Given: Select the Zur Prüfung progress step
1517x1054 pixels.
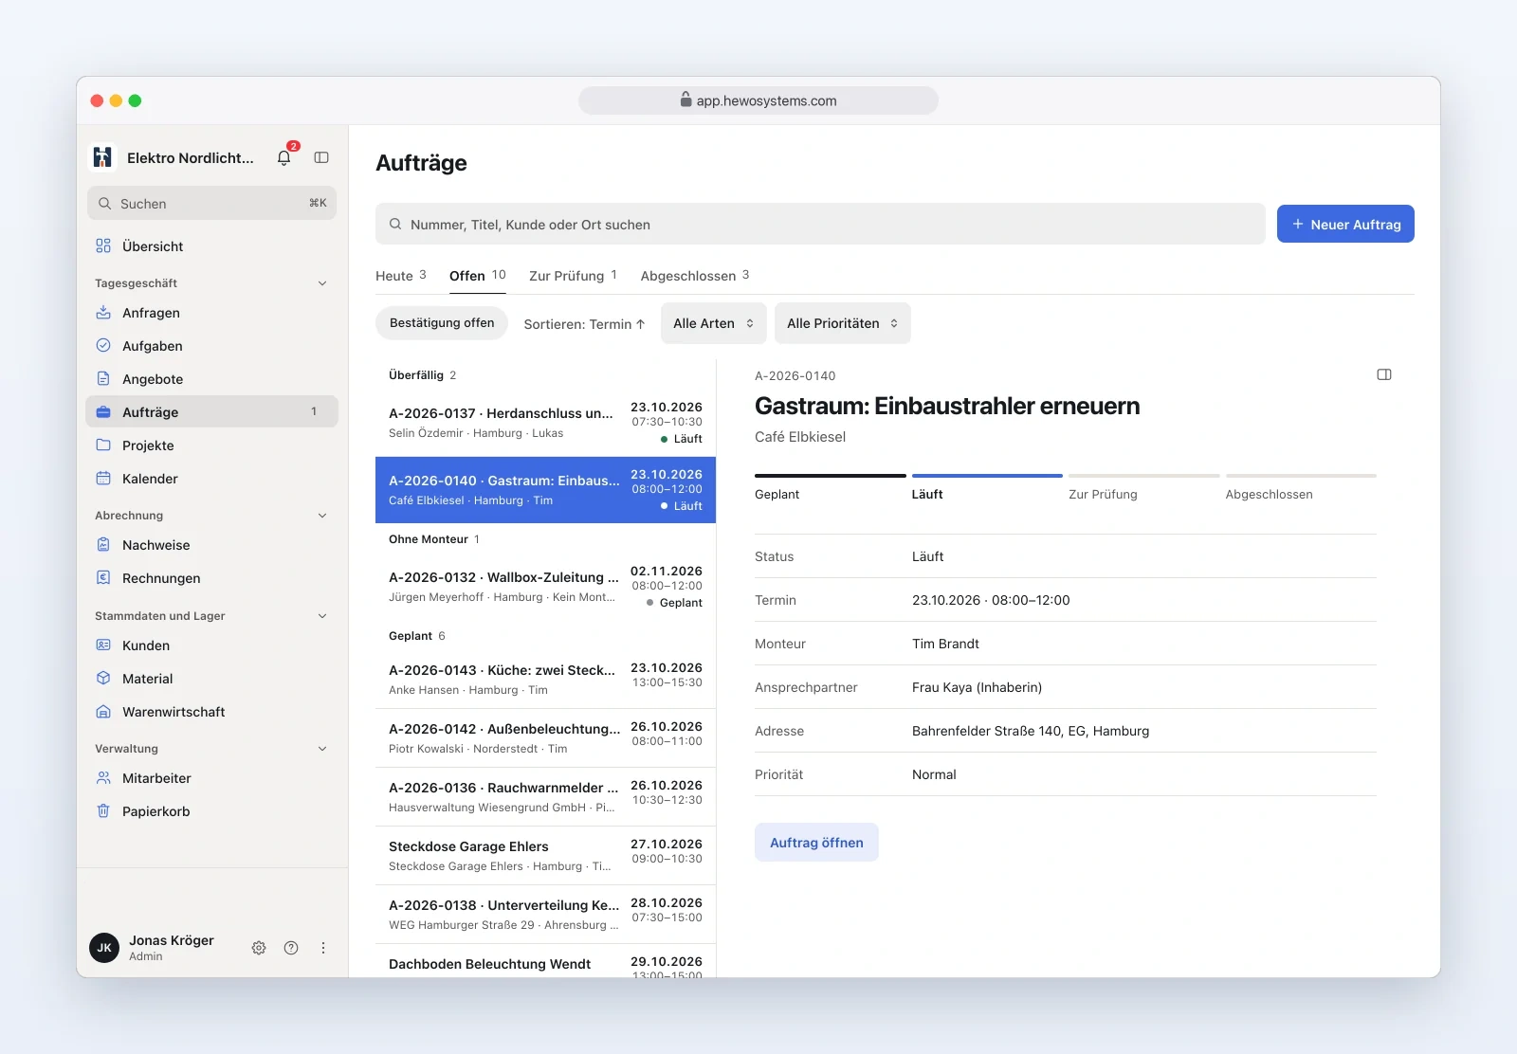Looking at the screenshot, I should click(1143, 486).
